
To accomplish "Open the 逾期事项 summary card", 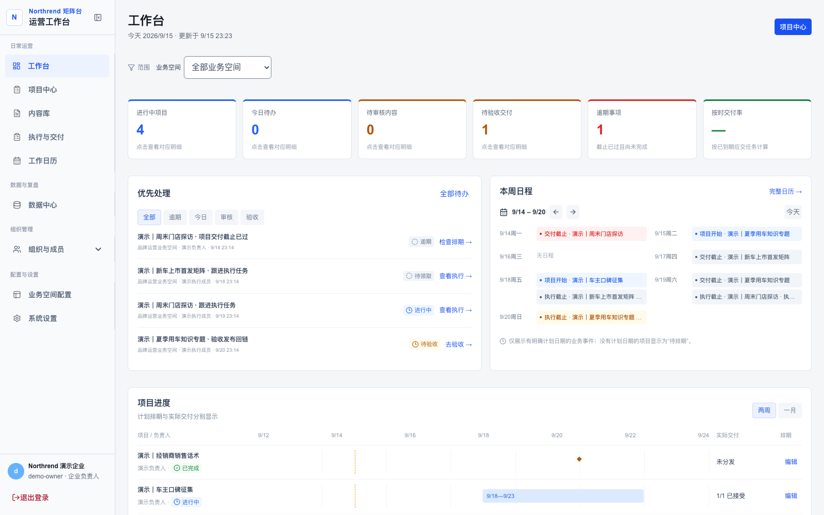I will pos(642,129).
